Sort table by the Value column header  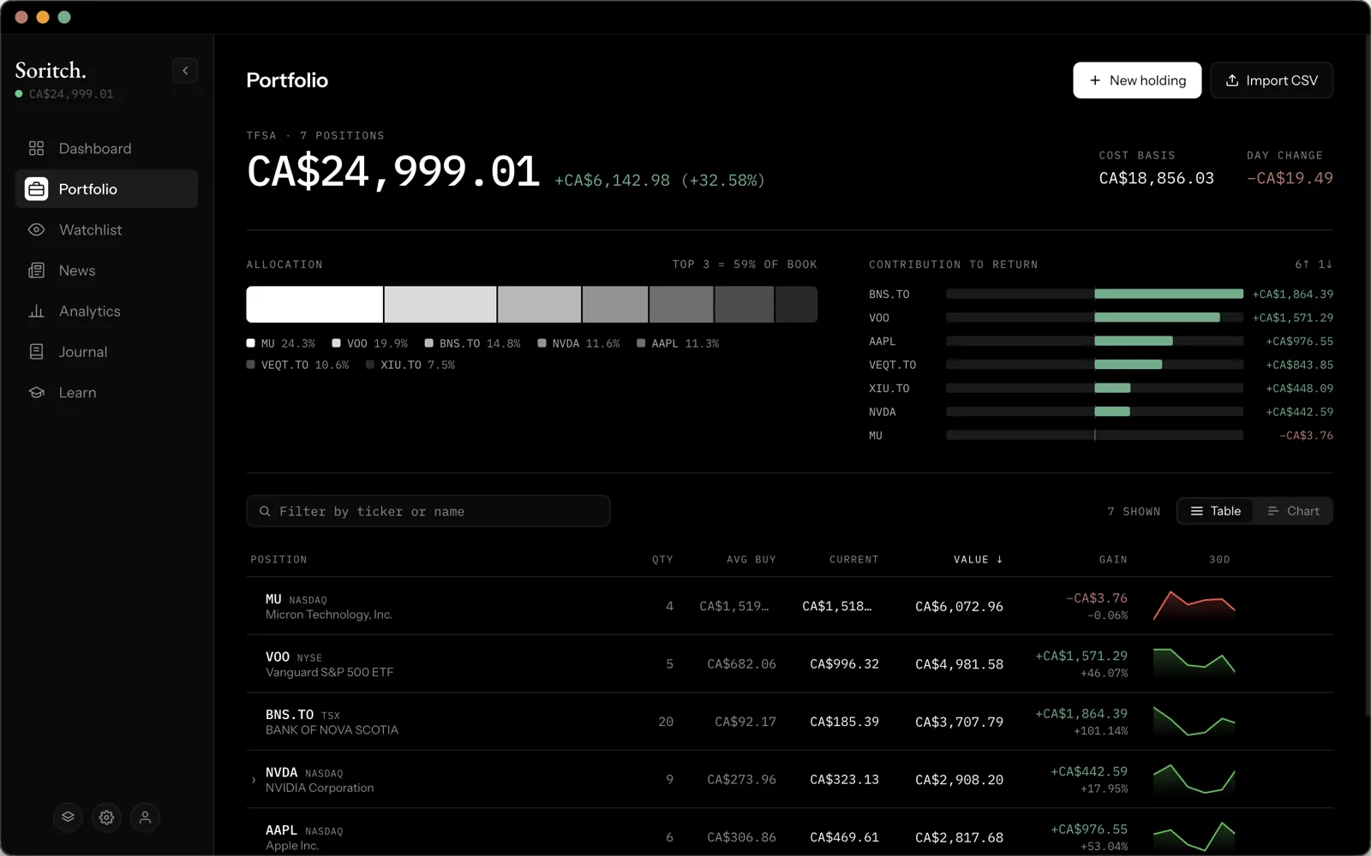tap(978, 559)
